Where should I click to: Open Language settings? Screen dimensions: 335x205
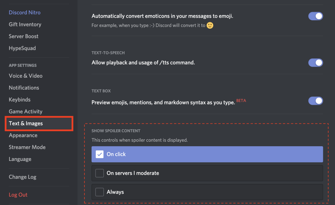click(20, 159)
